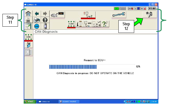Click the question mark stethoscope toolbar icon
The height and width of the screenshot is (106, 169).
pyautogui.click(x=105, y=24)
